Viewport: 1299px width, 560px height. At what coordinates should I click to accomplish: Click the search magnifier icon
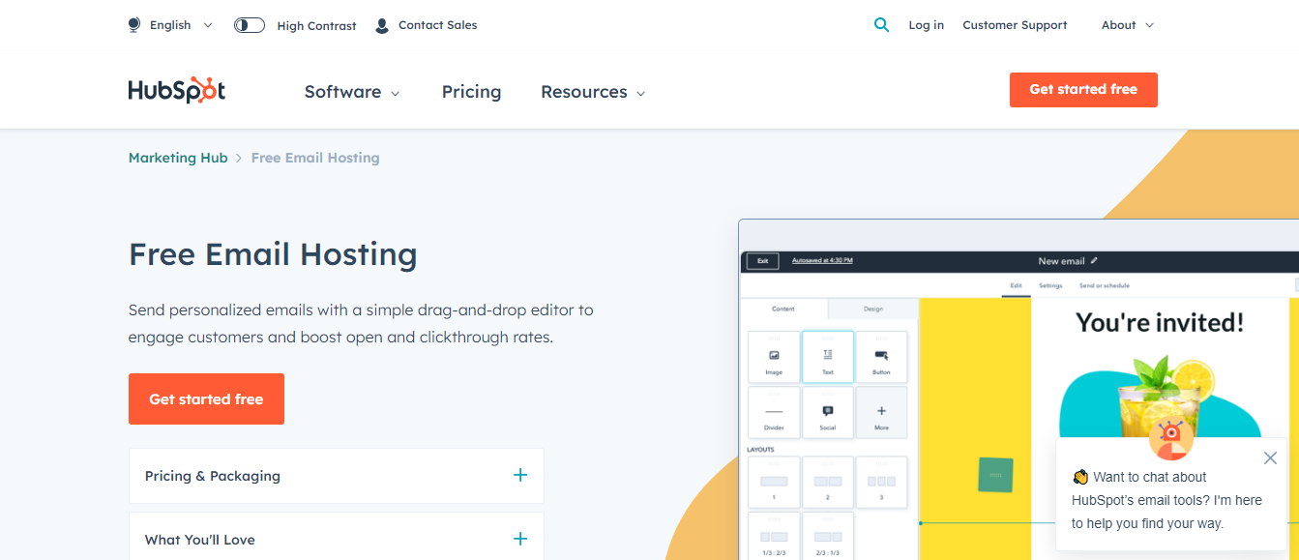(x=881, y=25)
